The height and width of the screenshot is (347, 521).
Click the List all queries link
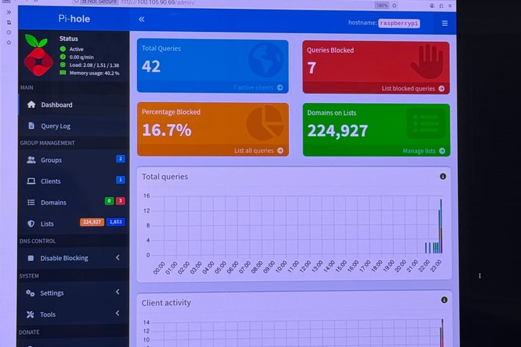(x=254, y=150)
